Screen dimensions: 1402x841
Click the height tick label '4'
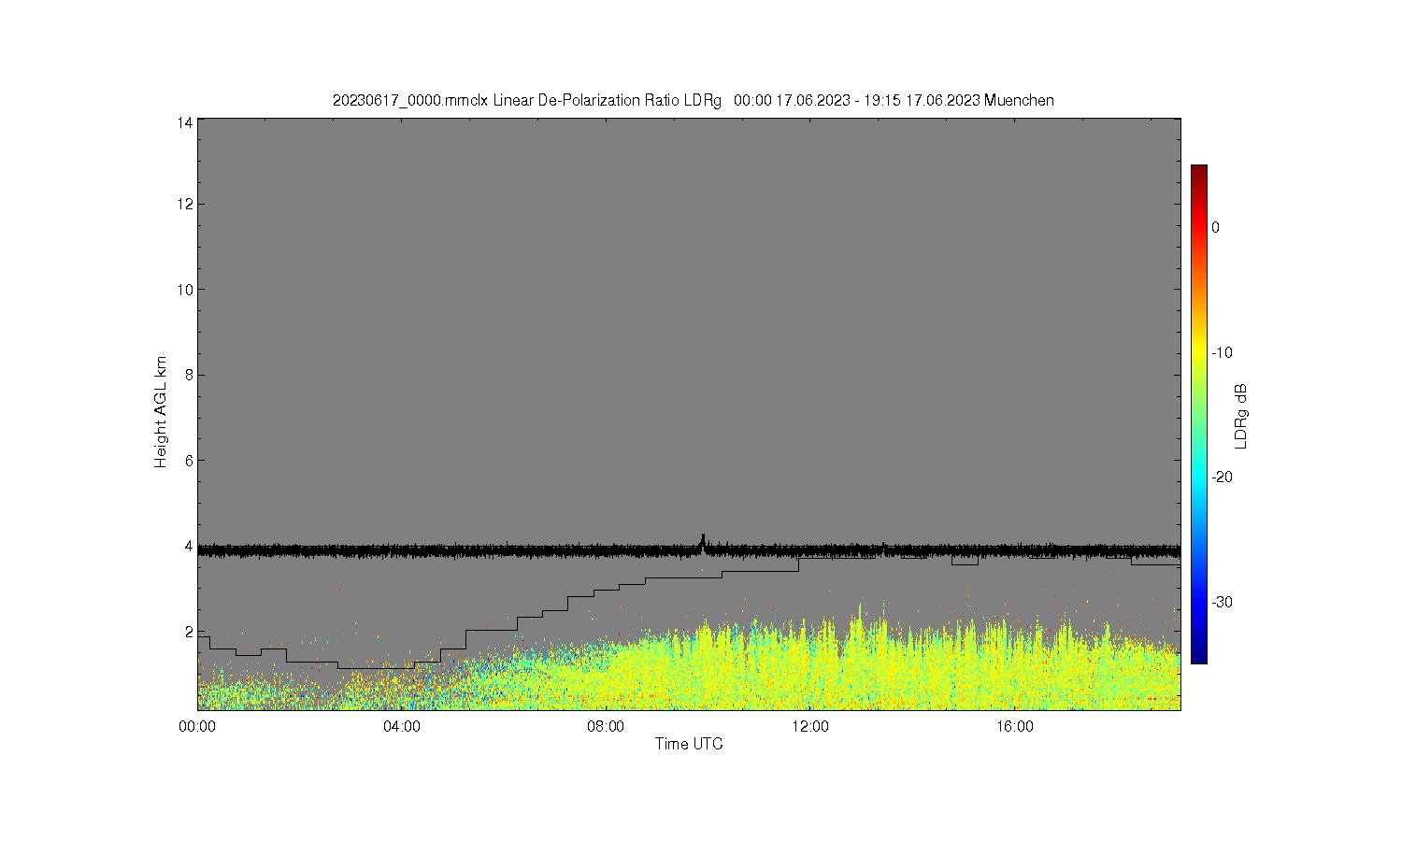[189, 546]
